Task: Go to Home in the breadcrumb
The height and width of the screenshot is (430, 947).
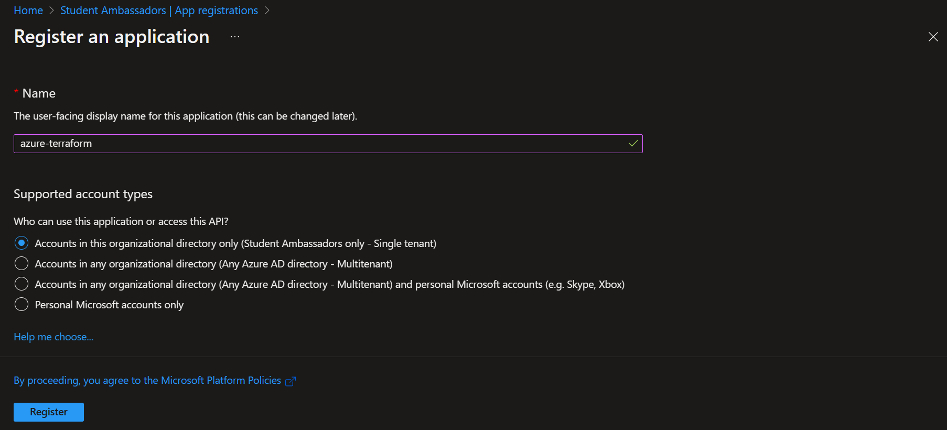Action: (x=28, y=10)
